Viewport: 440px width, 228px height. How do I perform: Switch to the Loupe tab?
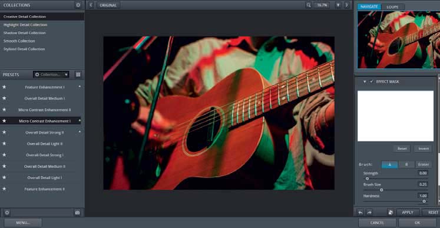point(392,7)
